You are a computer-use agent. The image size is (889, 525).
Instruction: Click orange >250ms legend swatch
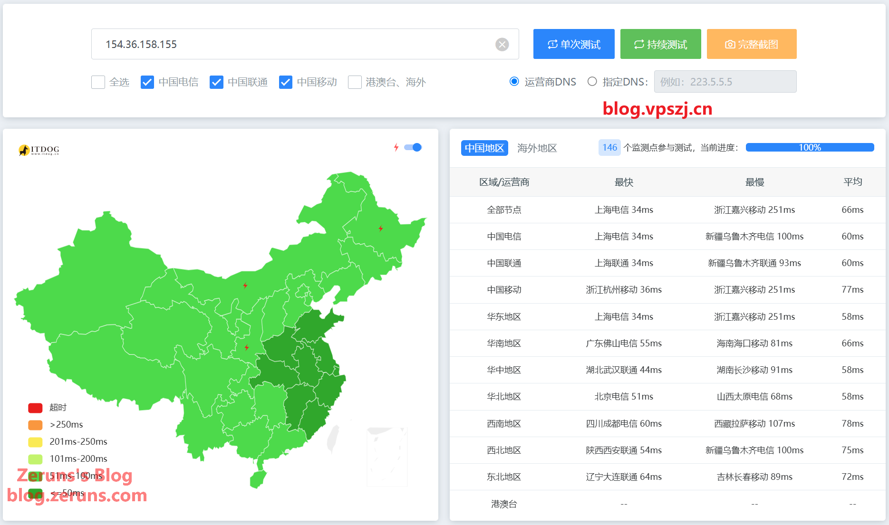click(x=35, y=425)
